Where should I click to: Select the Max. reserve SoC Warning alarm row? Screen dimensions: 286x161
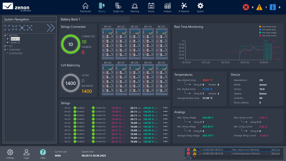point(232,150)
